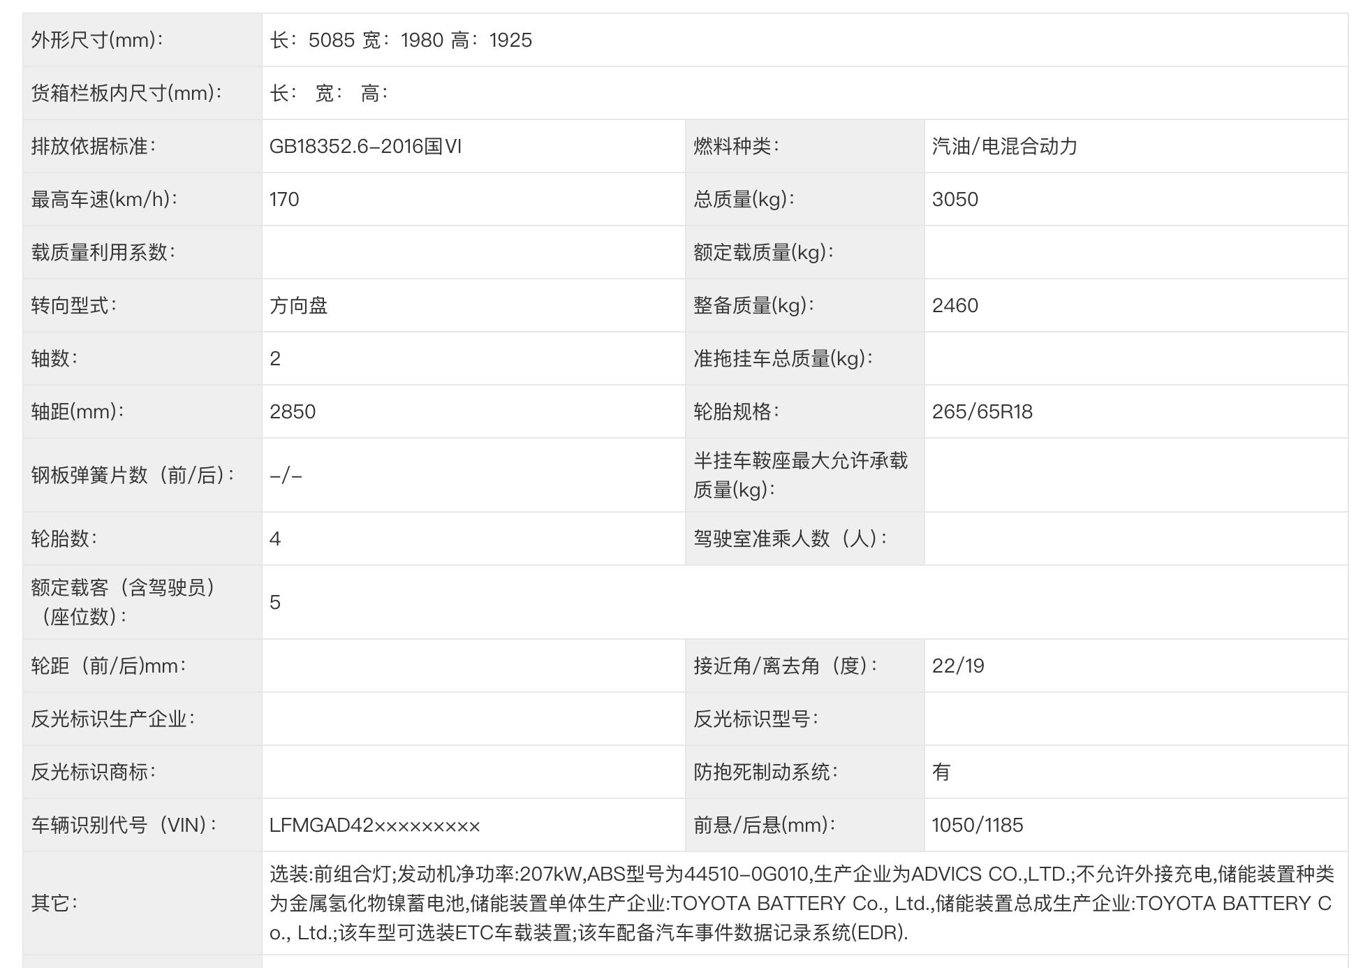Select the curb weight value 2460

tap(955, 305)
